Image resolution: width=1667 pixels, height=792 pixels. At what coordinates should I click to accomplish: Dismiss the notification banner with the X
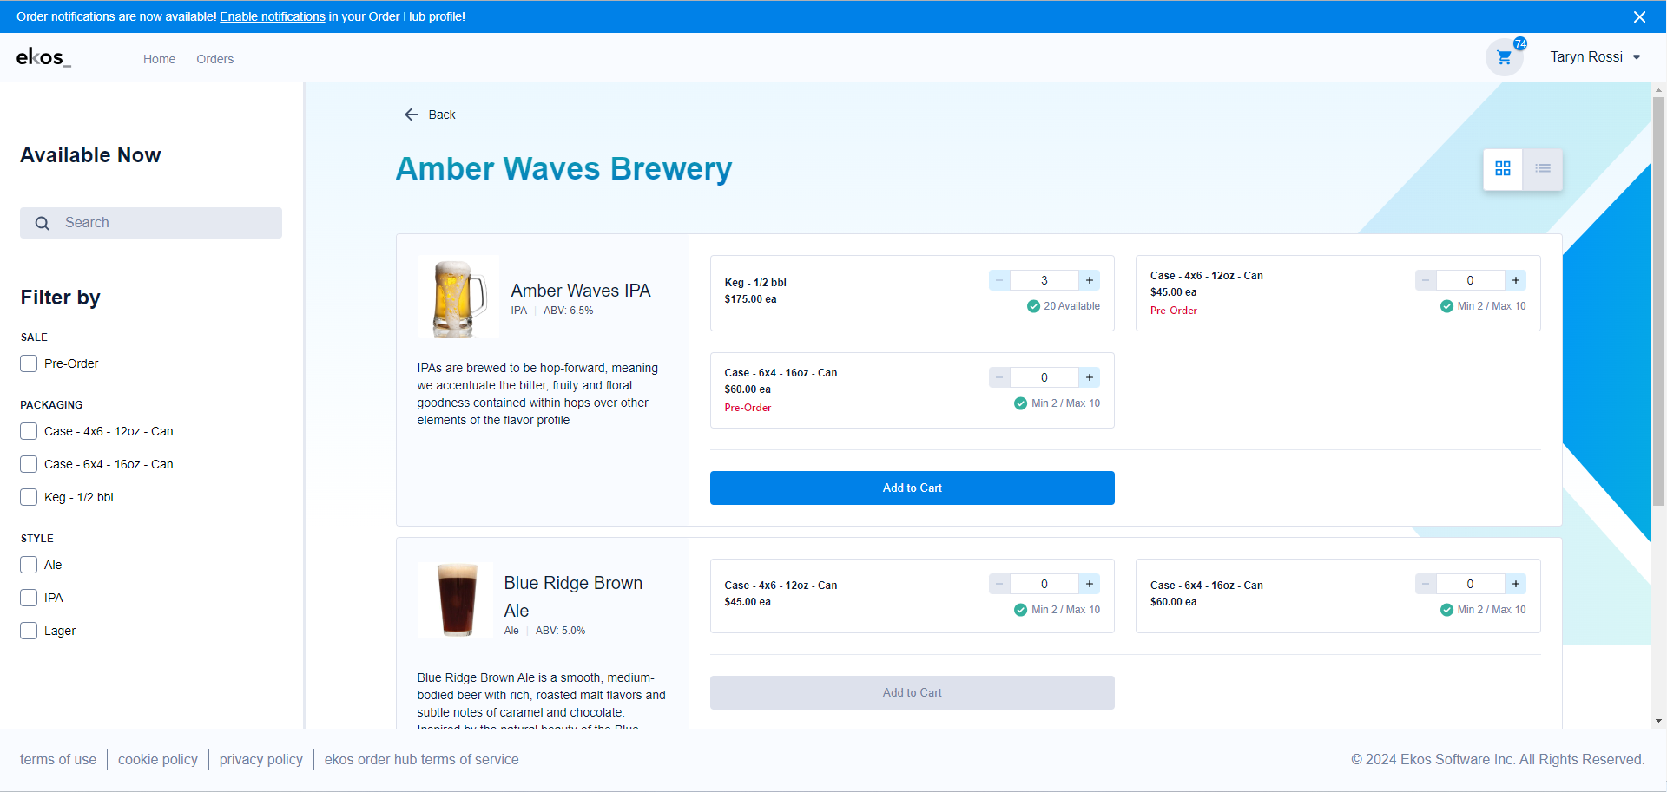pos(1639,16)
